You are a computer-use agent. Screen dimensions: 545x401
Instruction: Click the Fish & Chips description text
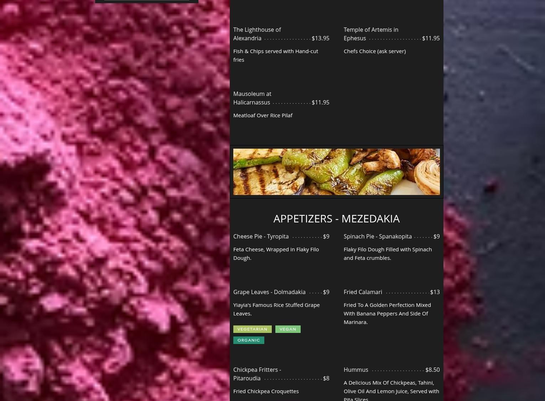[276, 55]
